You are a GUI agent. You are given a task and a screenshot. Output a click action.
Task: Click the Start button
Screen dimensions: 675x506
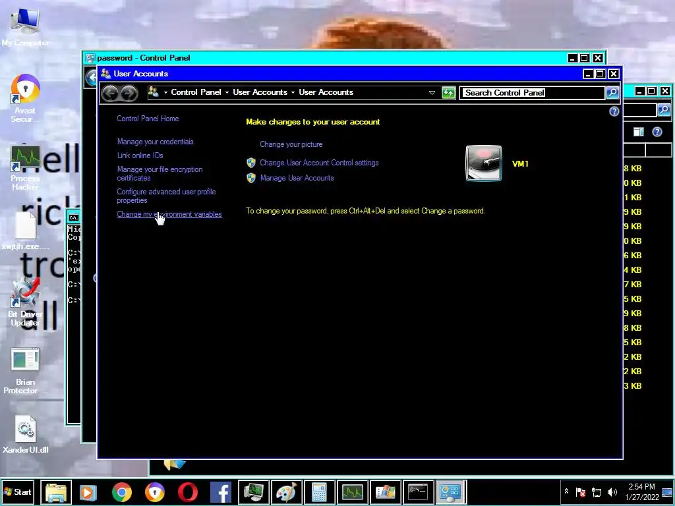[x=17, y=492]
